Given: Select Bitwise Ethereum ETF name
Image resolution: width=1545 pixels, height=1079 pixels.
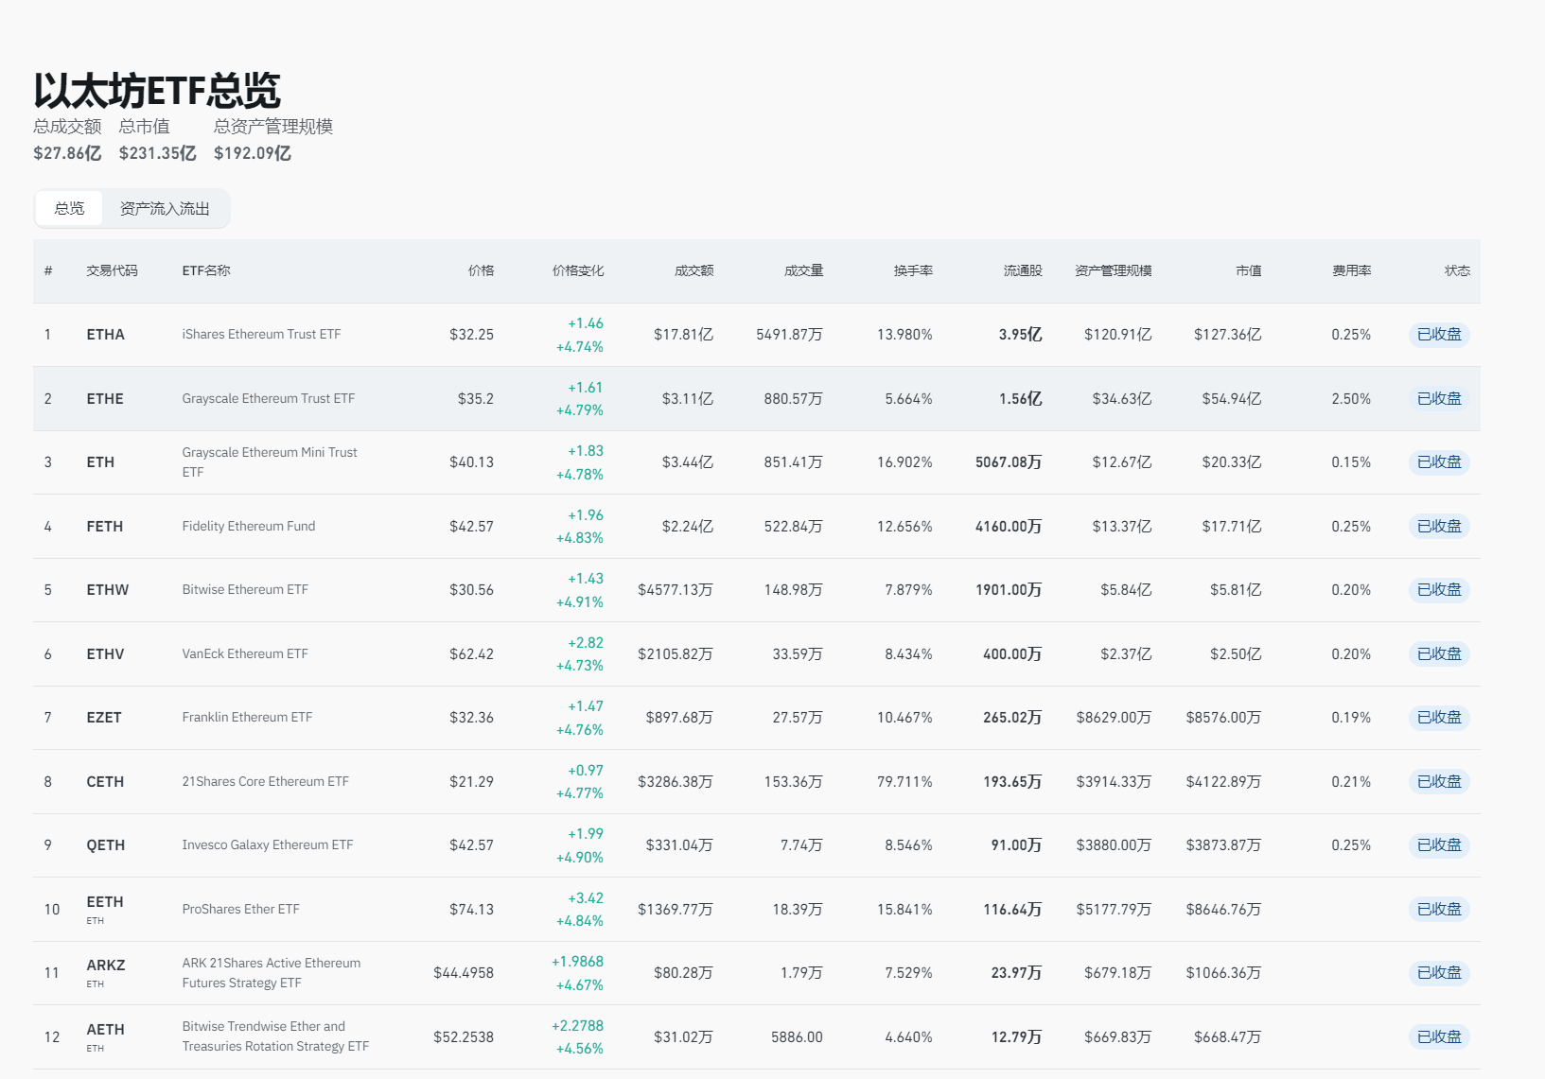Looking at the screenshot, I should click(x=245, y=590).
